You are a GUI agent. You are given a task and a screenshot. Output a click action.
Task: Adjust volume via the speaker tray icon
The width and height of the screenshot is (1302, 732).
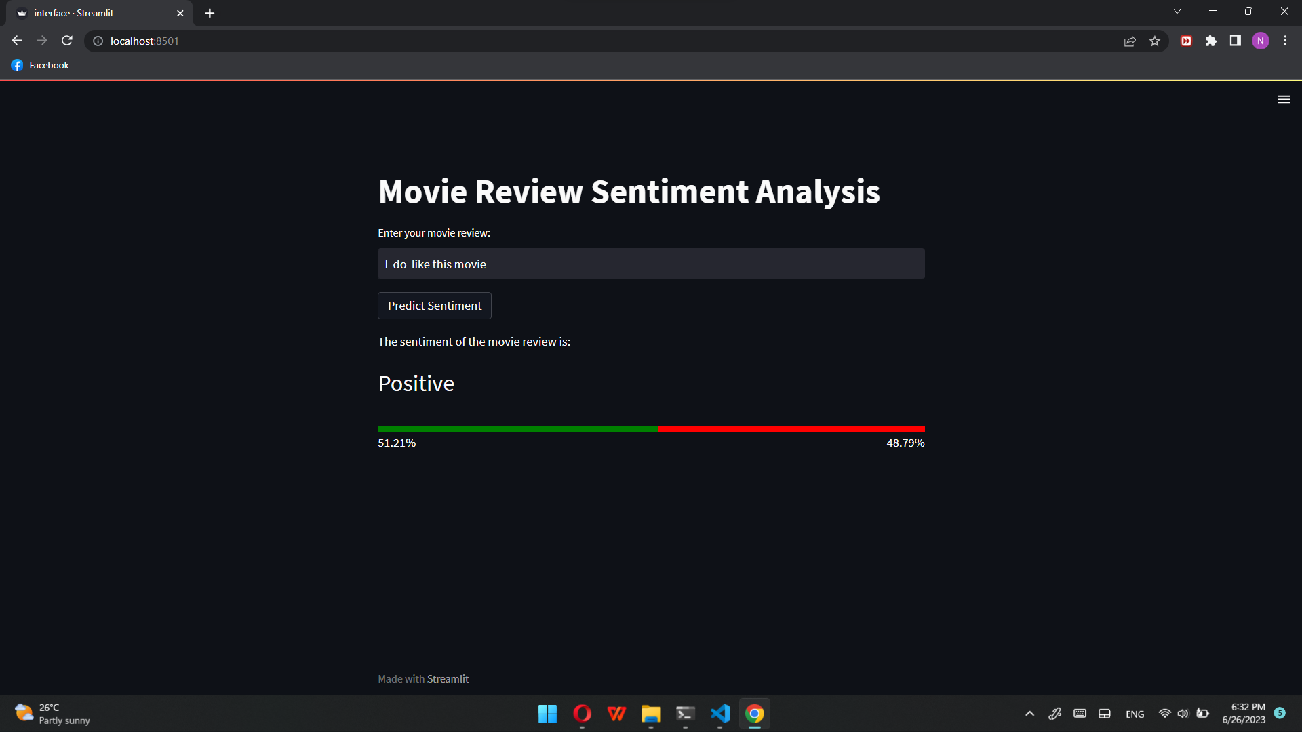[x=1183, y=713]
